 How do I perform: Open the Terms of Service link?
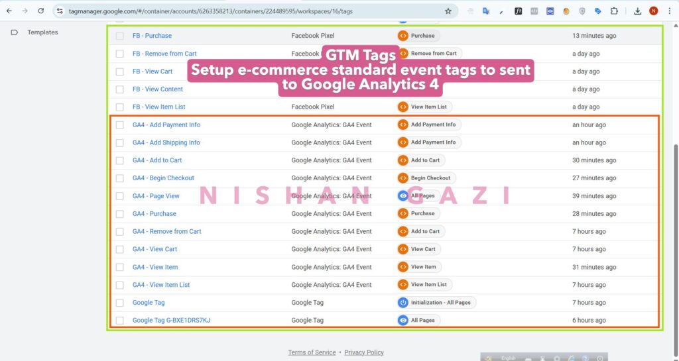pos(312,352)
